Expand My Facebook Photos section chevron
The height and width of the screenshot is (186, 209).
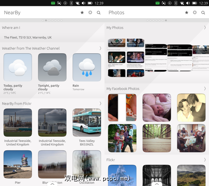pyautogui.click(x=205, y=89)
